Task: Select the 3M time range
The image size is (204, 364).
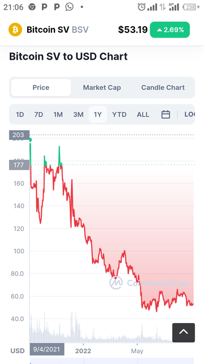Action: (78, 114)
